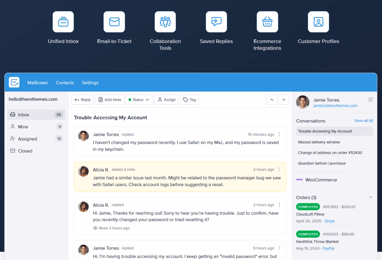Click the helpdesk logo in the blue header
382x260 pixels.
point(14,83)
